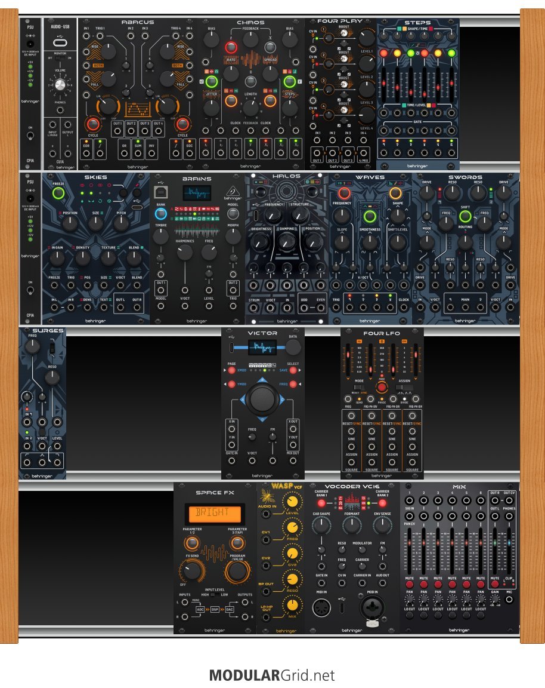
Task: Click the Phones jack on the Audio-USB module
Action: [x=60, y=110]
